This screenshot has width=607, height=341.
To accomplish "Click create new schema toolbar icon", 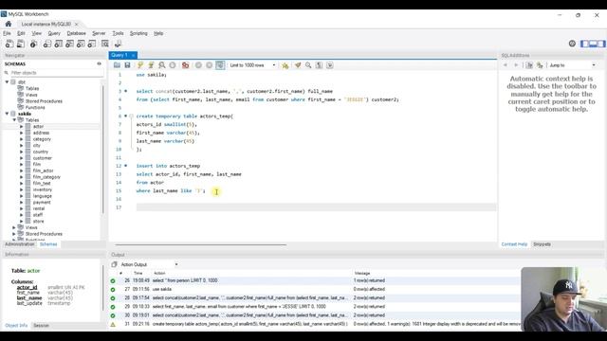I will (x=47, y=45).
